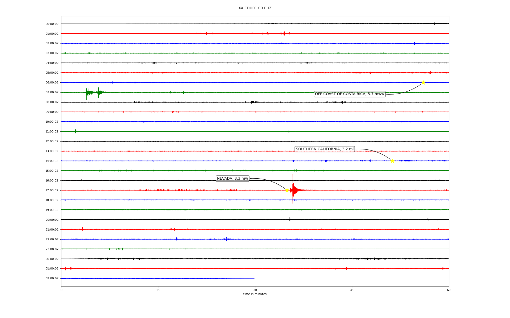
Task: Click the 07:00:02 row label
Action: pos(52,92)
